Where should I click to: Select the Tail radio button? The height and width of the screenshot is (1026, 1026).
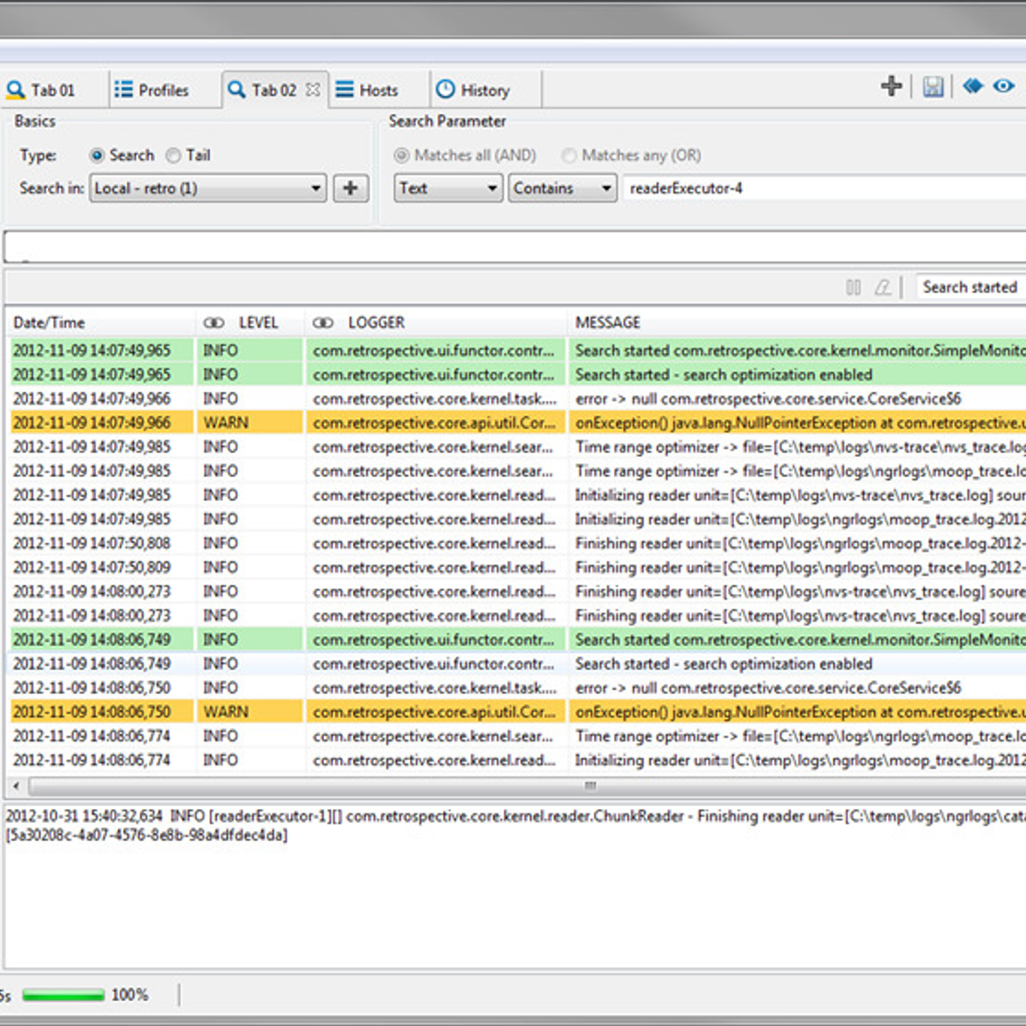pyautogui.click(x=174, y=156)
